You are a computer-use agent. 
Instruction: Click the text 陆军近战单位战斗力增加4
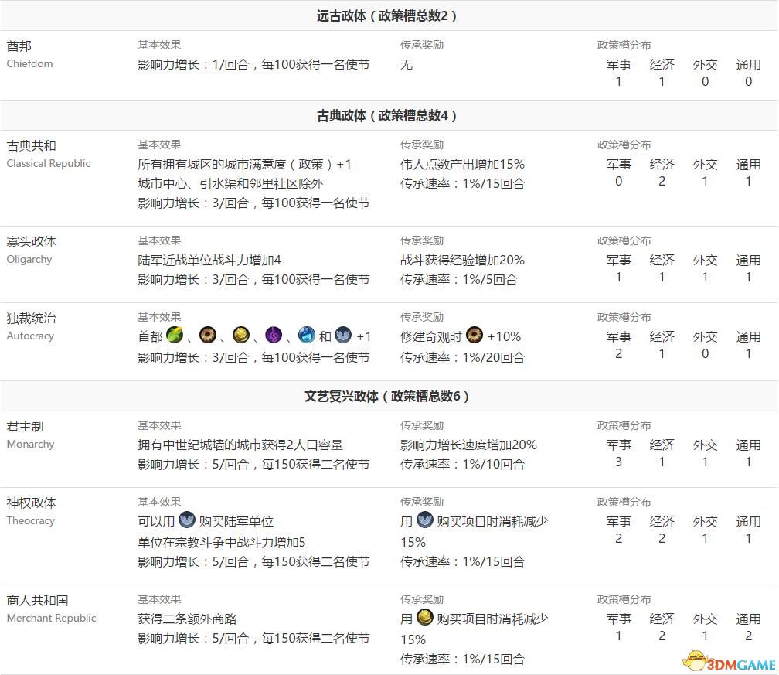pyautogui.click(x=209, y=261)
